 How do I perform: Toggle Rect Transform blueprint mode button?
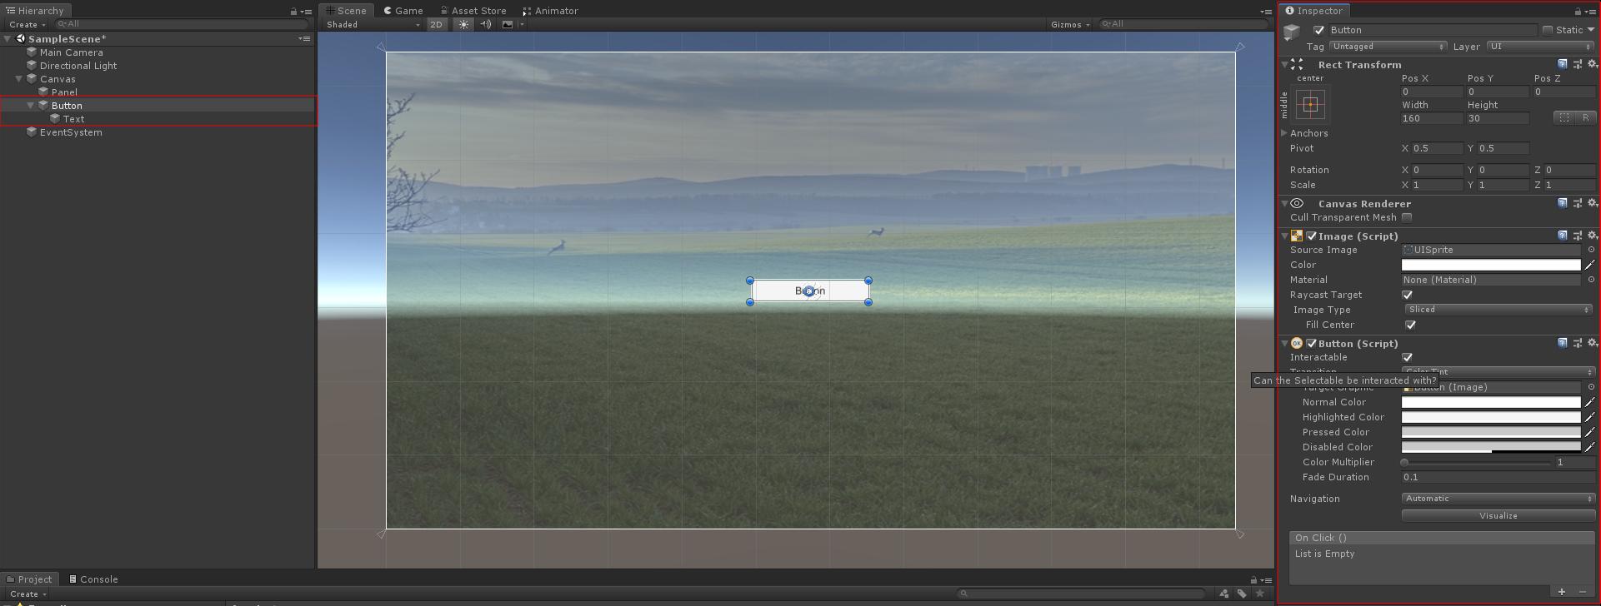[x=1564, y=117]
